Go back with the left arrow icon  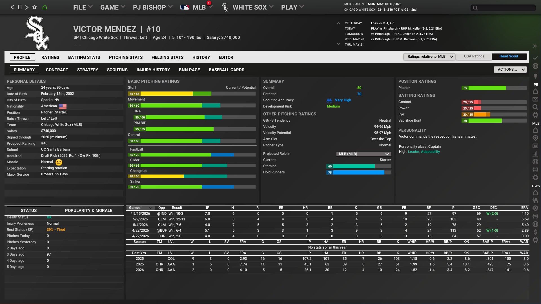(12, 7)
